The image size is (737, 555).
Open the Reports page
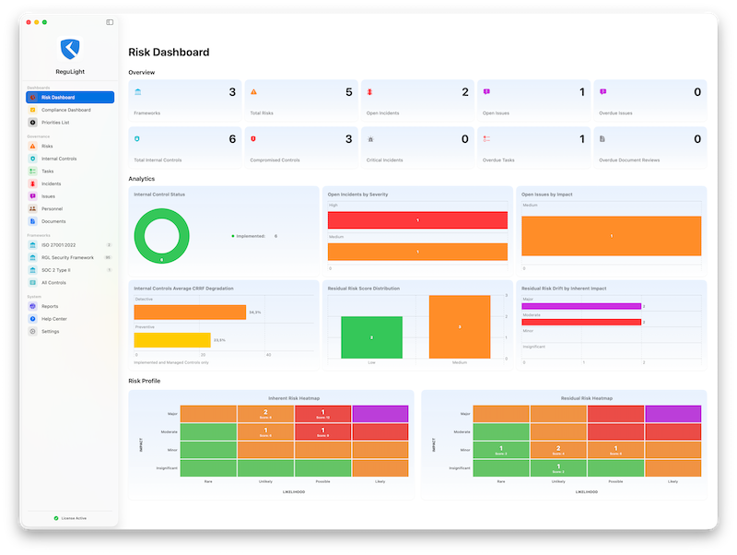pyautogui.click(x=49, y=306)
